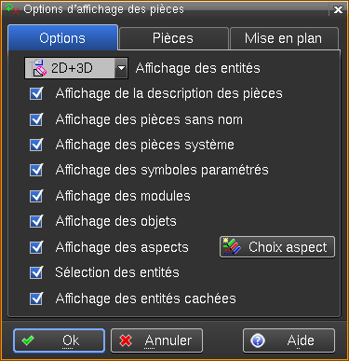Open the Mise en plan tab

click(284, 38)
